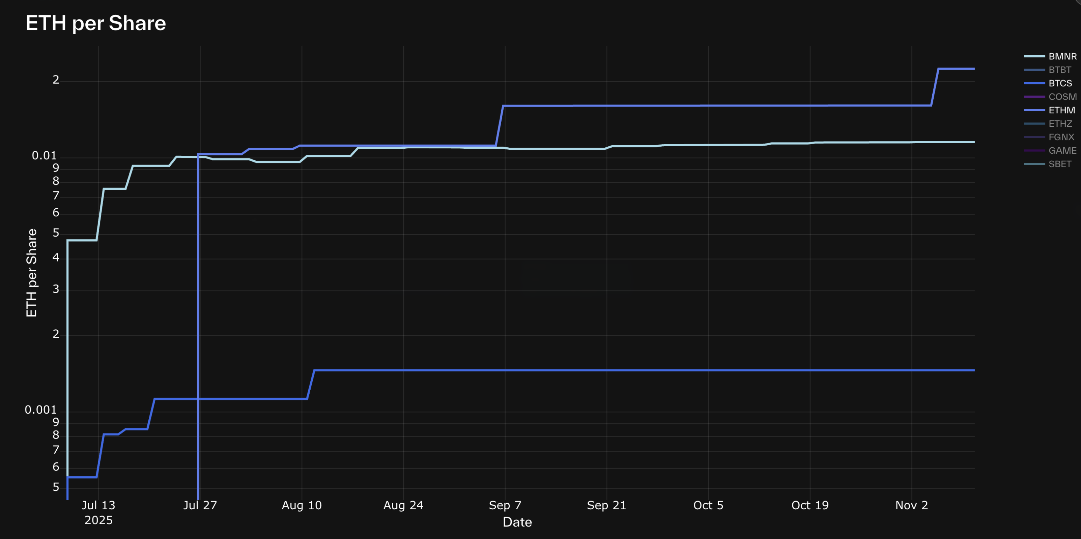Turn on GAME series in legend

tap(1062, 150)
